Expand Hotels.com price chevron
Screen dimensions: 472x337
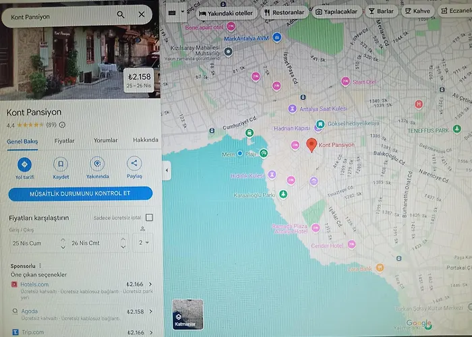(150, 284)
